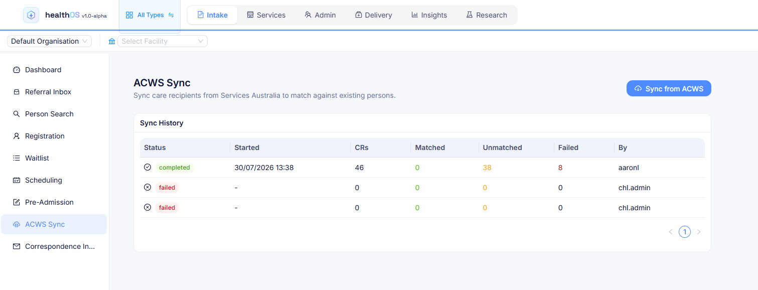The width and height of the screenshot is (758, 290).
Task: Click the Waitlist list icon
Action: (x=17, y=158)
